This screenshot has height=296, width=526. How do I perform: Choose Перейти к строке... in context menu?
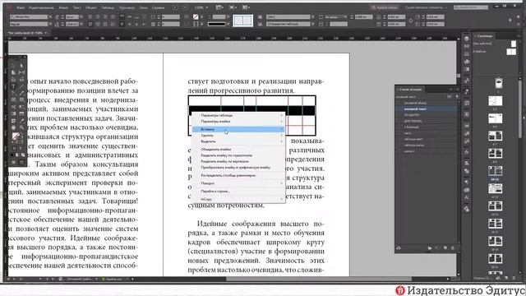238,192
